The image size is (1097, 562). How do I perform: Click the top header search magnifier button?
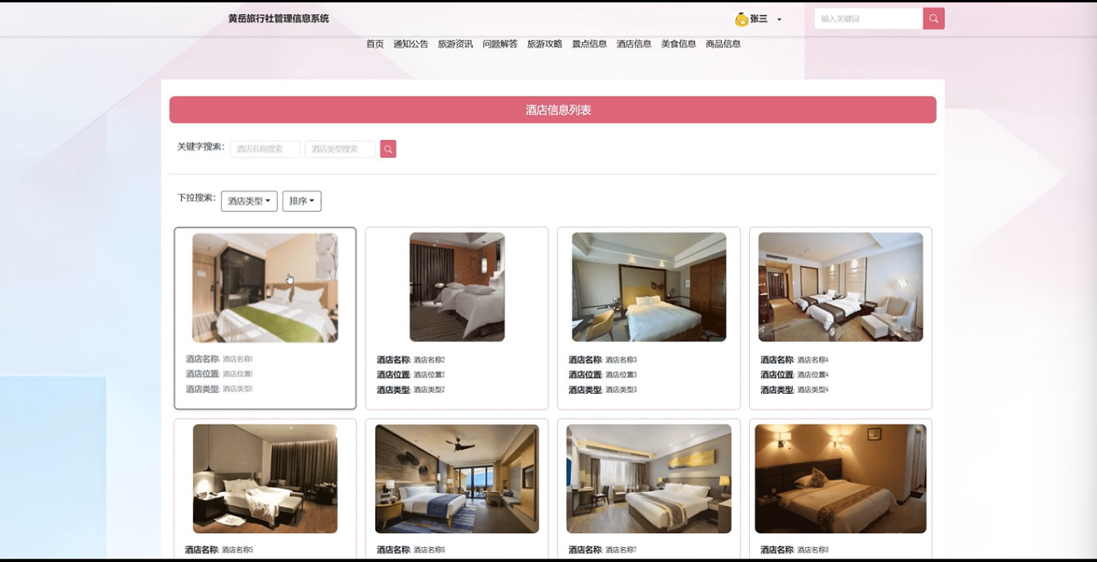pyautogui.click(x=934, y=18)
